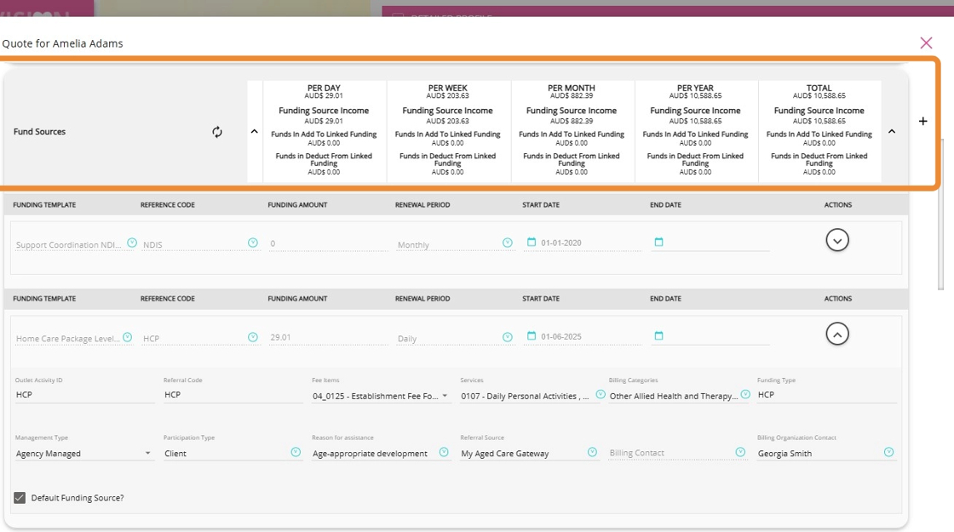The height and width of the screenshot is (532, 954).
Task: Open the Participation Type selector icon
Action: point(296,452)
